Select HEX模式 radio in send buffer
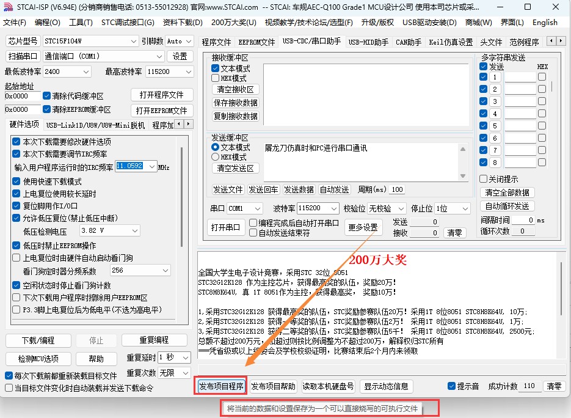This screenshot has height=418, width=571. click(215, 157)
